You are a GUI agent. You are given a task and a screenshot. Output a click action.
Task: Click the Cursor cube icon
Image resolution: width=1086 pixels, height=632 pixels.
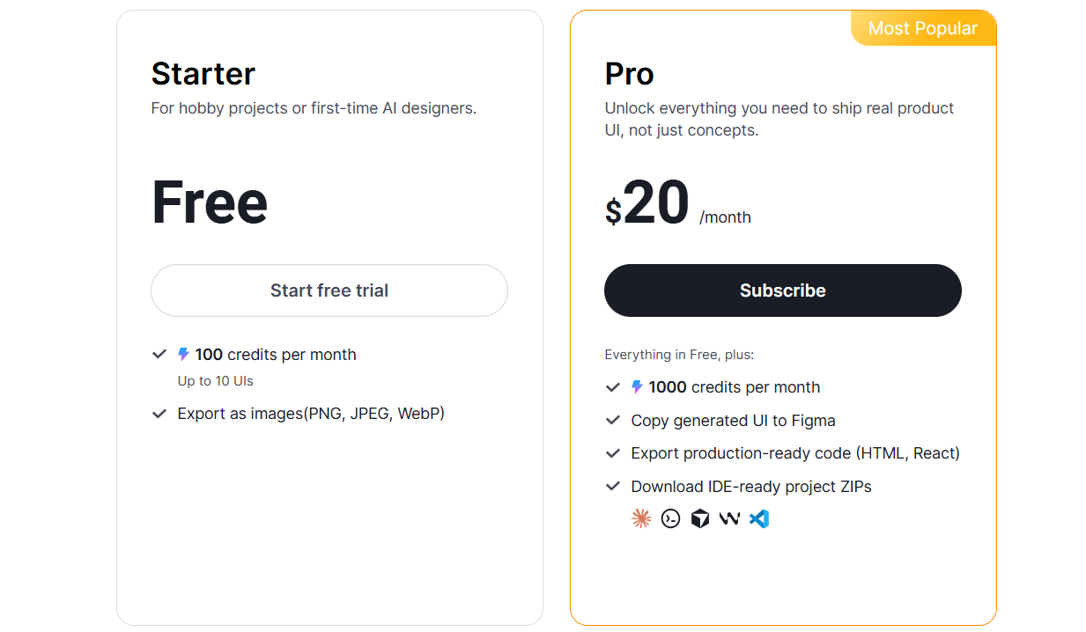699,518
